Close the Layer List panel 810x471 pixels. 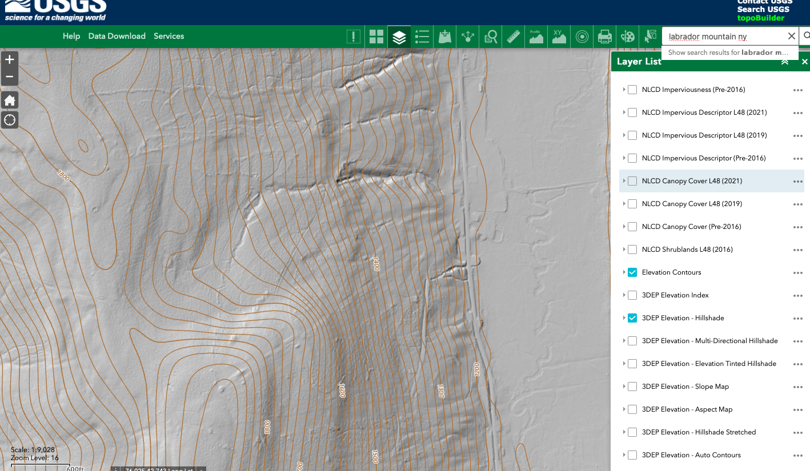tap(804, 62)
